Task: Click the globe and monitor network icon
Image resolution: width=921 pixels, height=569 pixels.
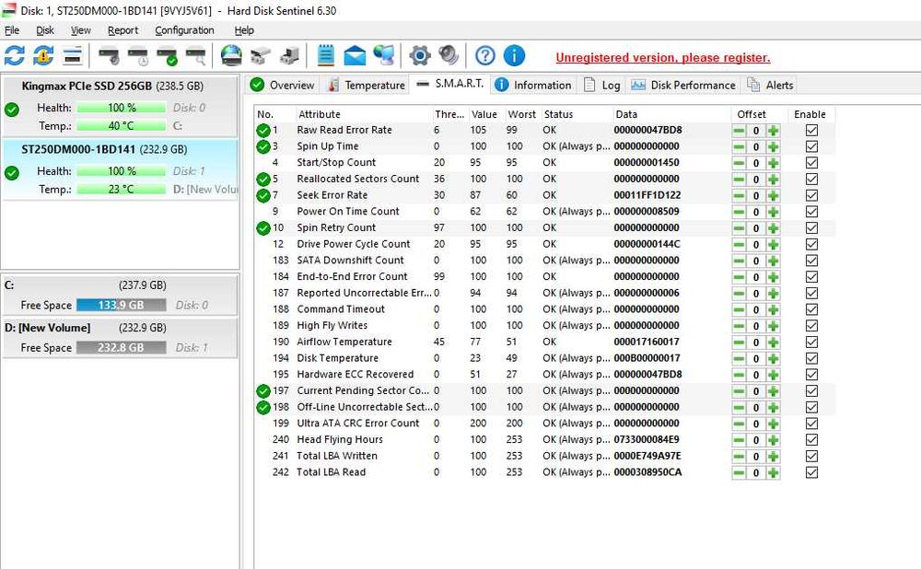Action: (x=384, y=56)
